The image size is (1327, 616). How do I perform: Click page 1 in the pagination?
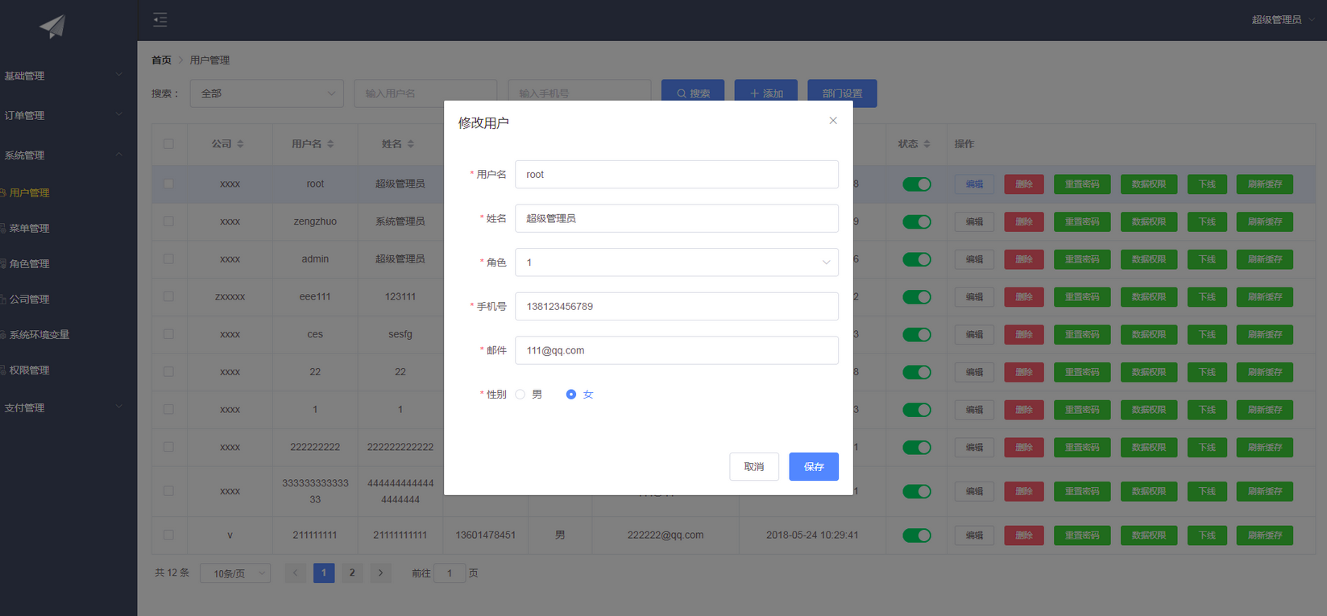click(324, 573)
